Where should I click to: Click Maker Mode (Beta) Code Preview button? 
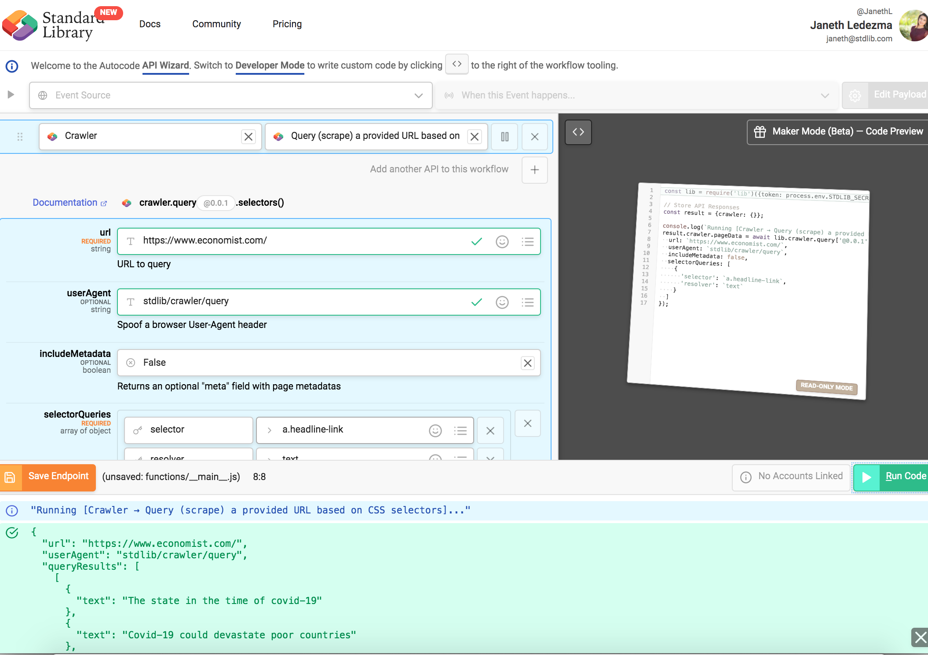pyautogui.click(x=838, y=131)
